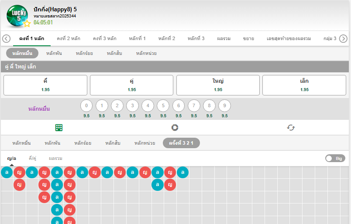
Task: Show the คี่/คู่ trend view
Action: [32, 158]
